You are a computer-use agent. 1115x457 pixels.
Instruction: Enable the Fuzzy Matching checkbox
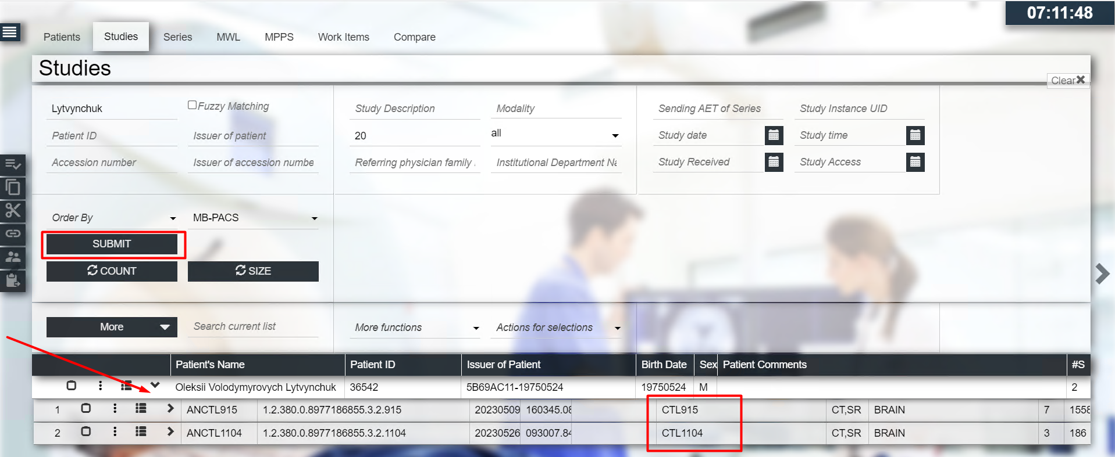tap(192, 105)
